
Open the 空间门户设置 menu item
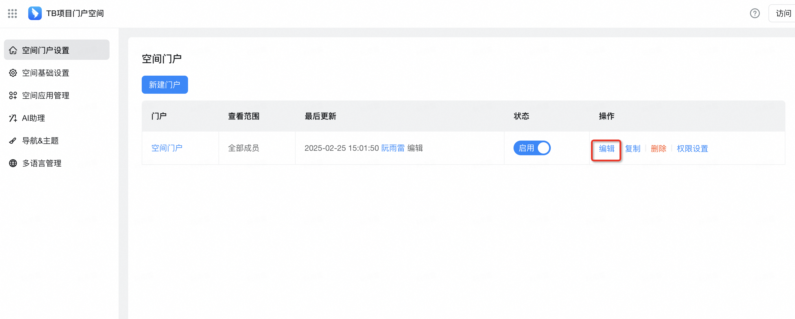click(x=57, y=50)
